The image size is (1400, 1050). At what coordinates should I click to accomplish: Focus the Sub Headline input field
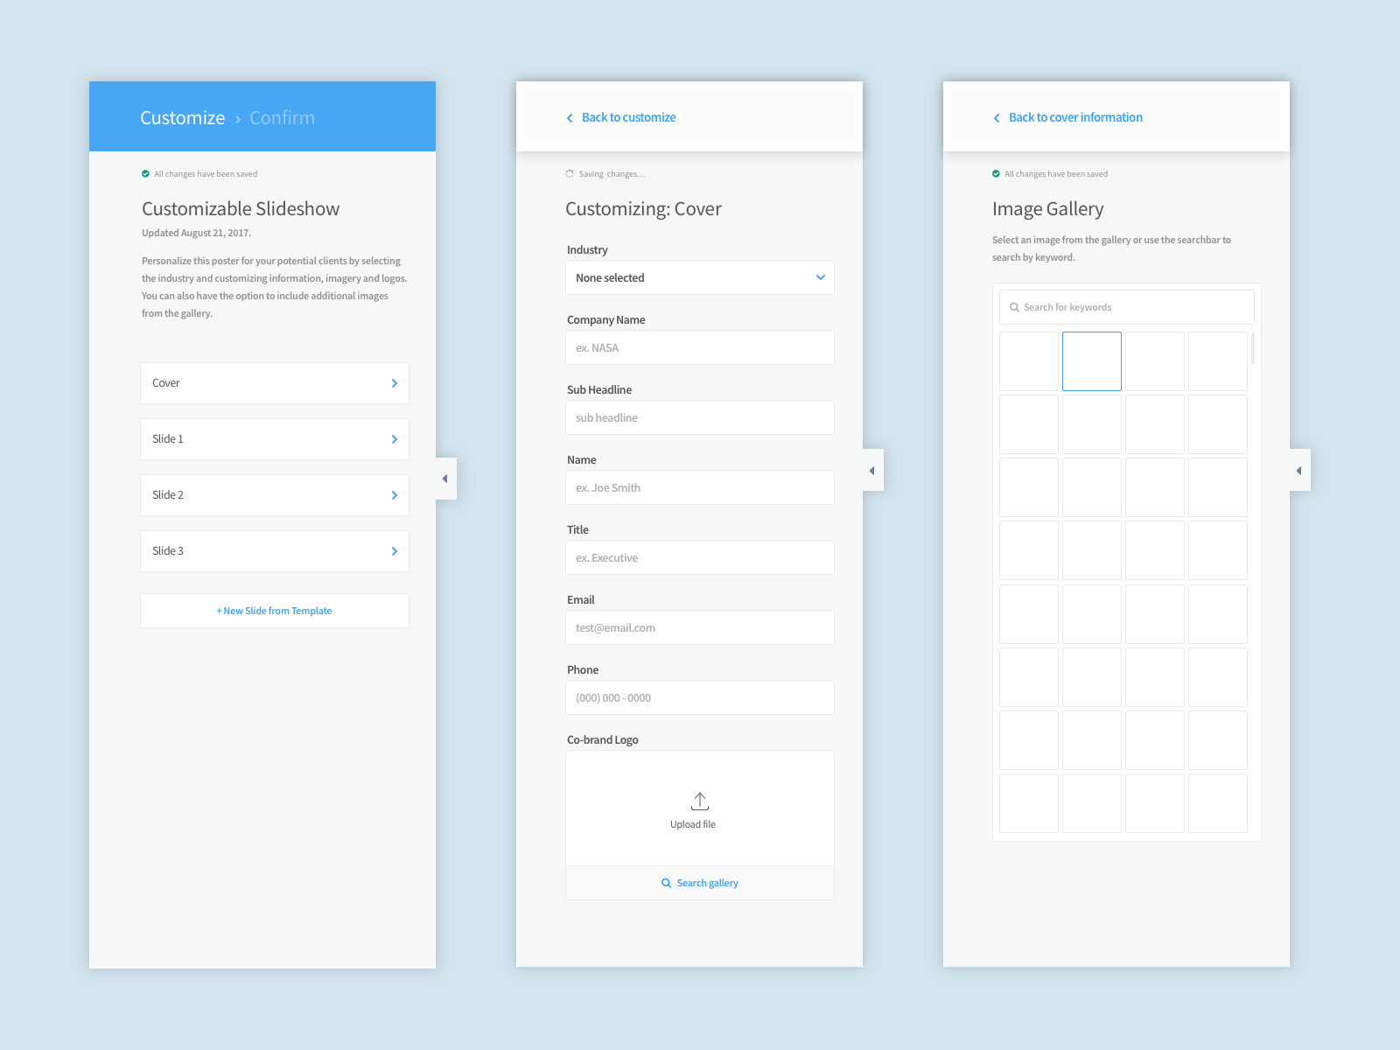coord(700,417)
